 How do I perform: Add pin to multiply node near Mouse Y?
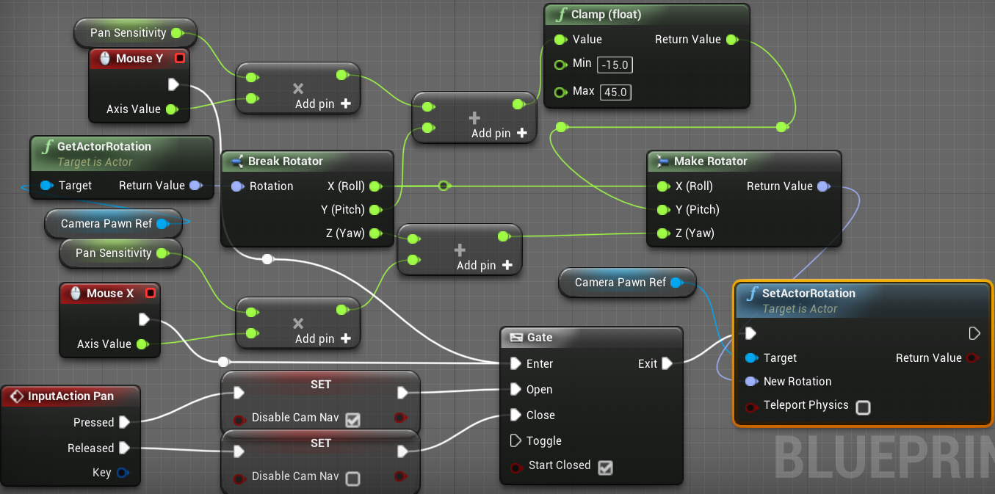pyautogui.click(x=345, y=104)
